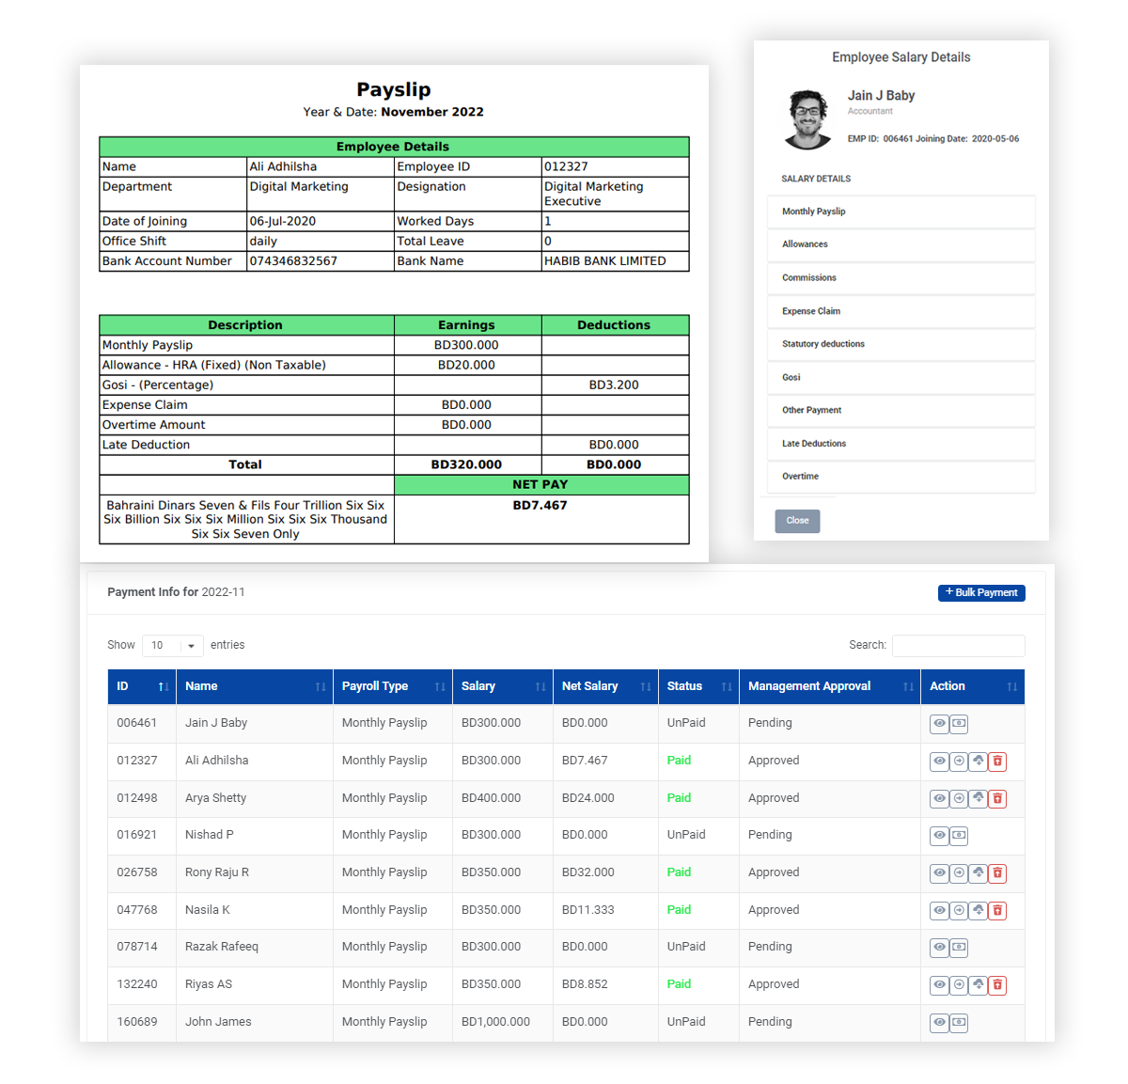This screenshot has width=1128, height=1084.
Task: Select Statutory deductions salary detail item
Action: coord(901,344)
